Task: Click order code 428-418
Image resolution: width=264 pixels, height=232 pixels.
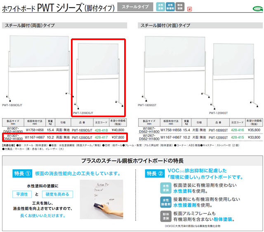Action: coord(101,130)
